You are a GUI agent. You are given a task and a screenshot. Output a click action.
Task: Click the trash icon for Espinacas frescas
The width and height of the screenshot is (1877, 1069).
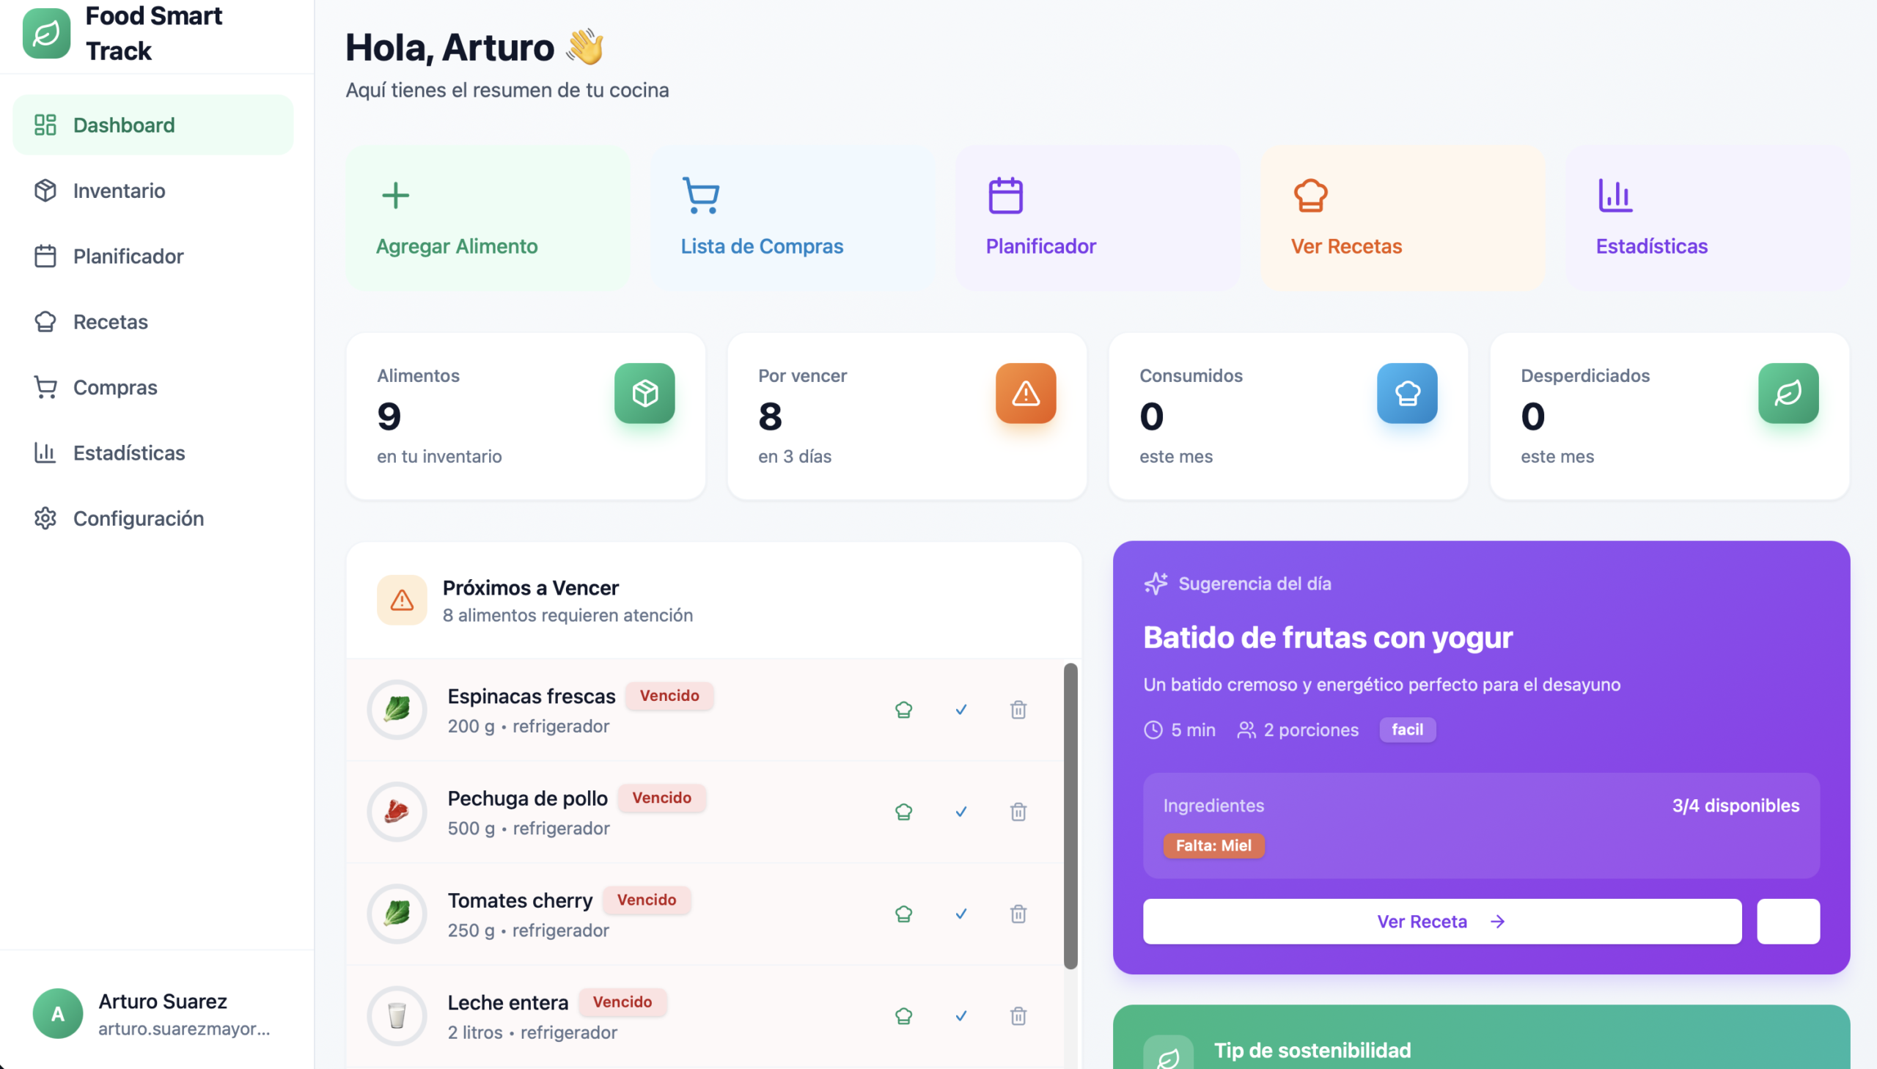[x=1018, y=709]
